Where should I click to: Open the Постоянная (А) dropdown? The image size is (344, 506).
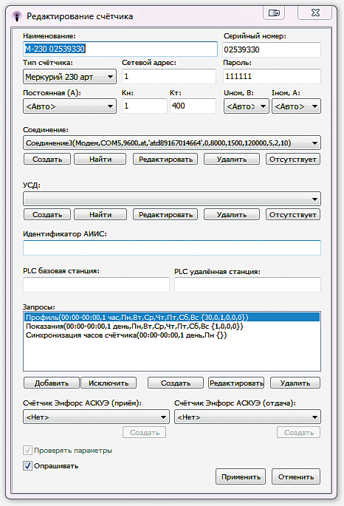pos(69,106)
